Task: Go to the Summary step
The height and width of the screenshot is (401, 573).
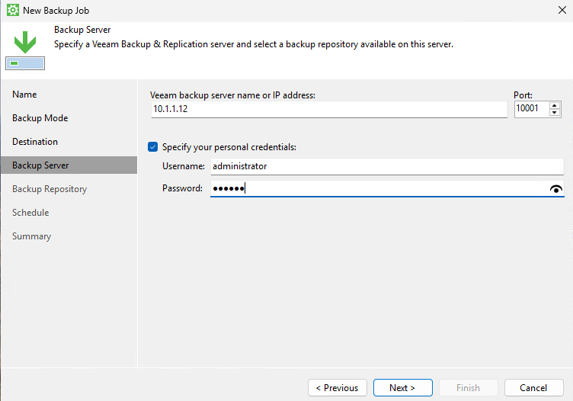Action: pos(32,236)
